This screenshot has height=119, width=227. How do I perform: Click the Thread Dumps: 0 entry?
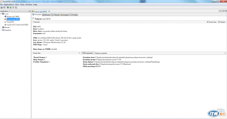(40, 57)
